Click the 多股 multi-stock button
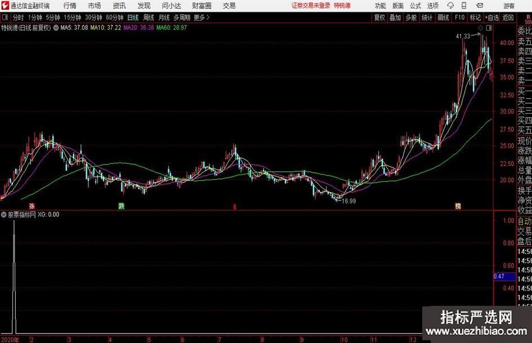 tap(411, 17)
